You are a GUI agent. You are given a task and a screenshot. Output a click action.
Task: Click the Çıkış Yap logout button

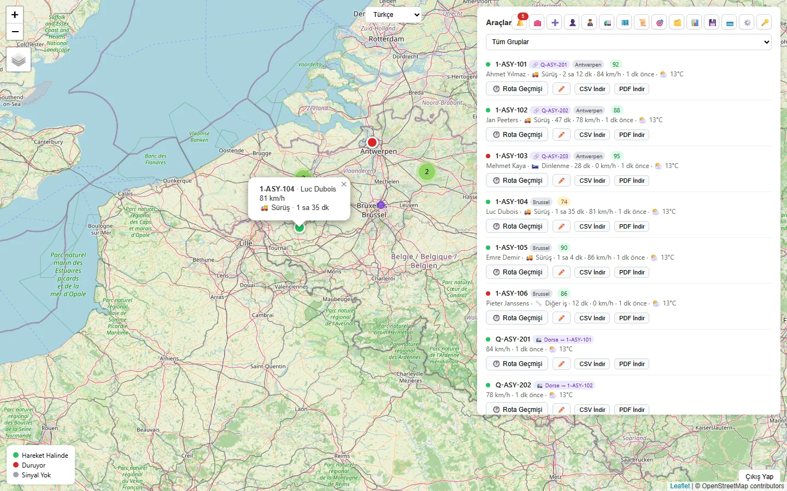pos(759,476)
